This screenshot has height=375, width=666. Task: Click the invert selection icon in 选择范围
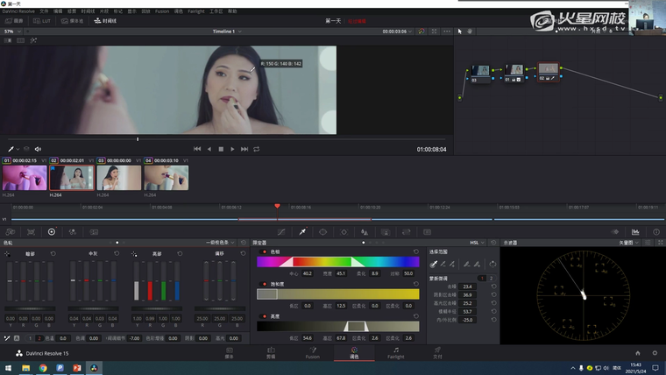click(x=492, y=264)
